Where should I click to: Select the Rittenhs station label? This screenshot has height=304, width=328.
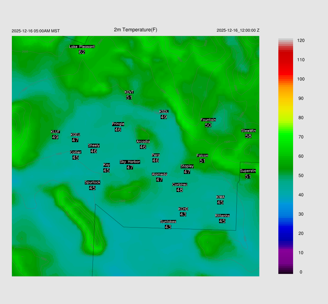[222, 216]
